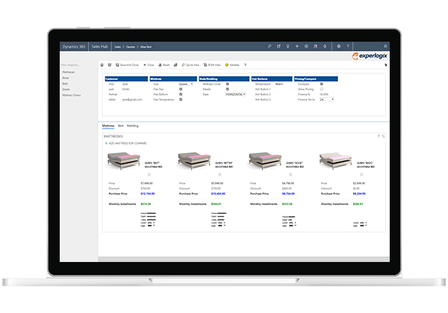Click the Validate button

(x=232, y=65)
